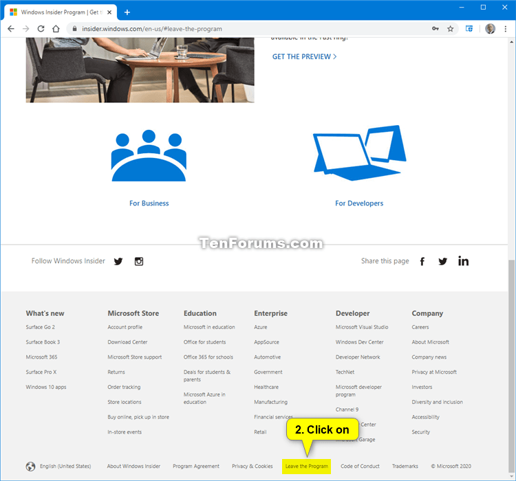Open Surface Book 3 link
The image size is (516, 481).
pos(43,342)
